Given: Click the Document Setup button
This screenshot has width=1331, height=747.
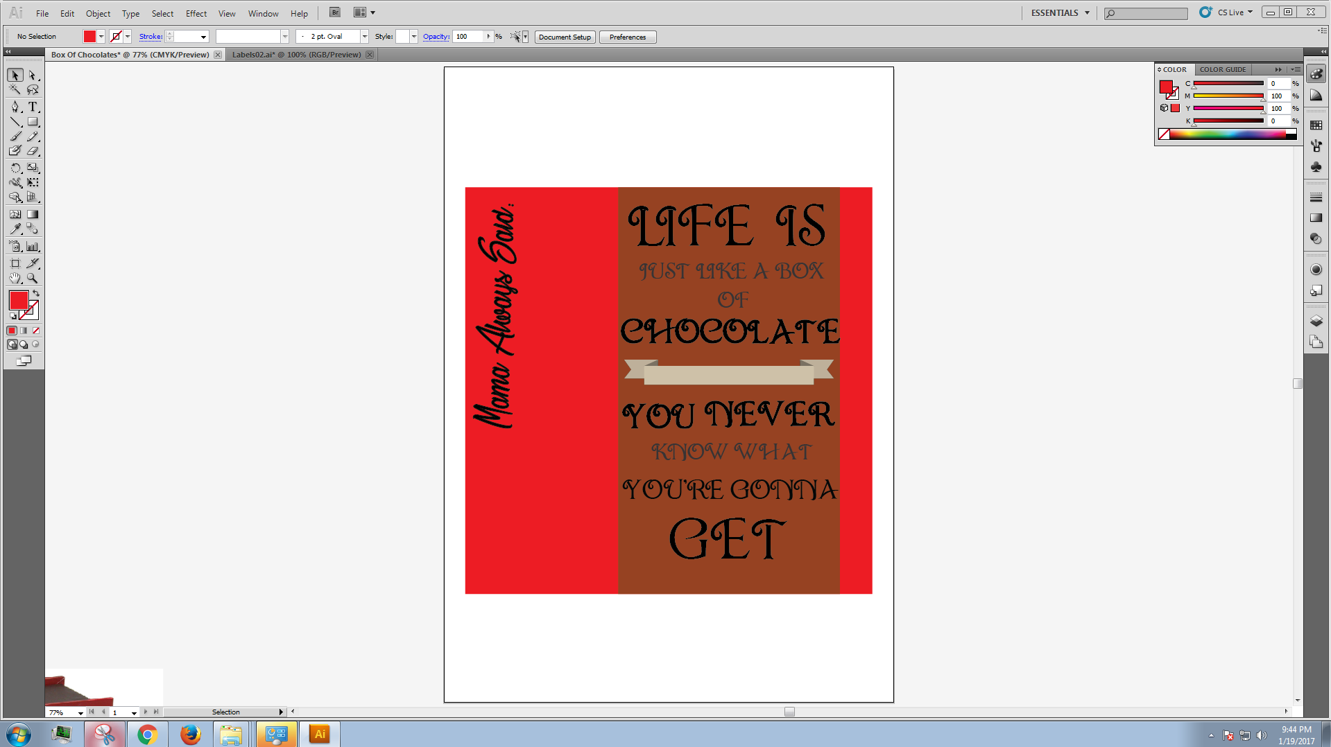Looking at the screenshot, I should [565, 37].
